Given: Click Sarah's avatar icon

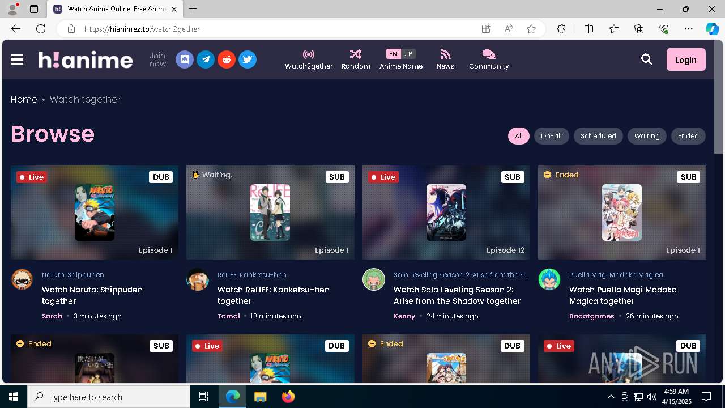Looking at the screenshot, I should 22,279.
